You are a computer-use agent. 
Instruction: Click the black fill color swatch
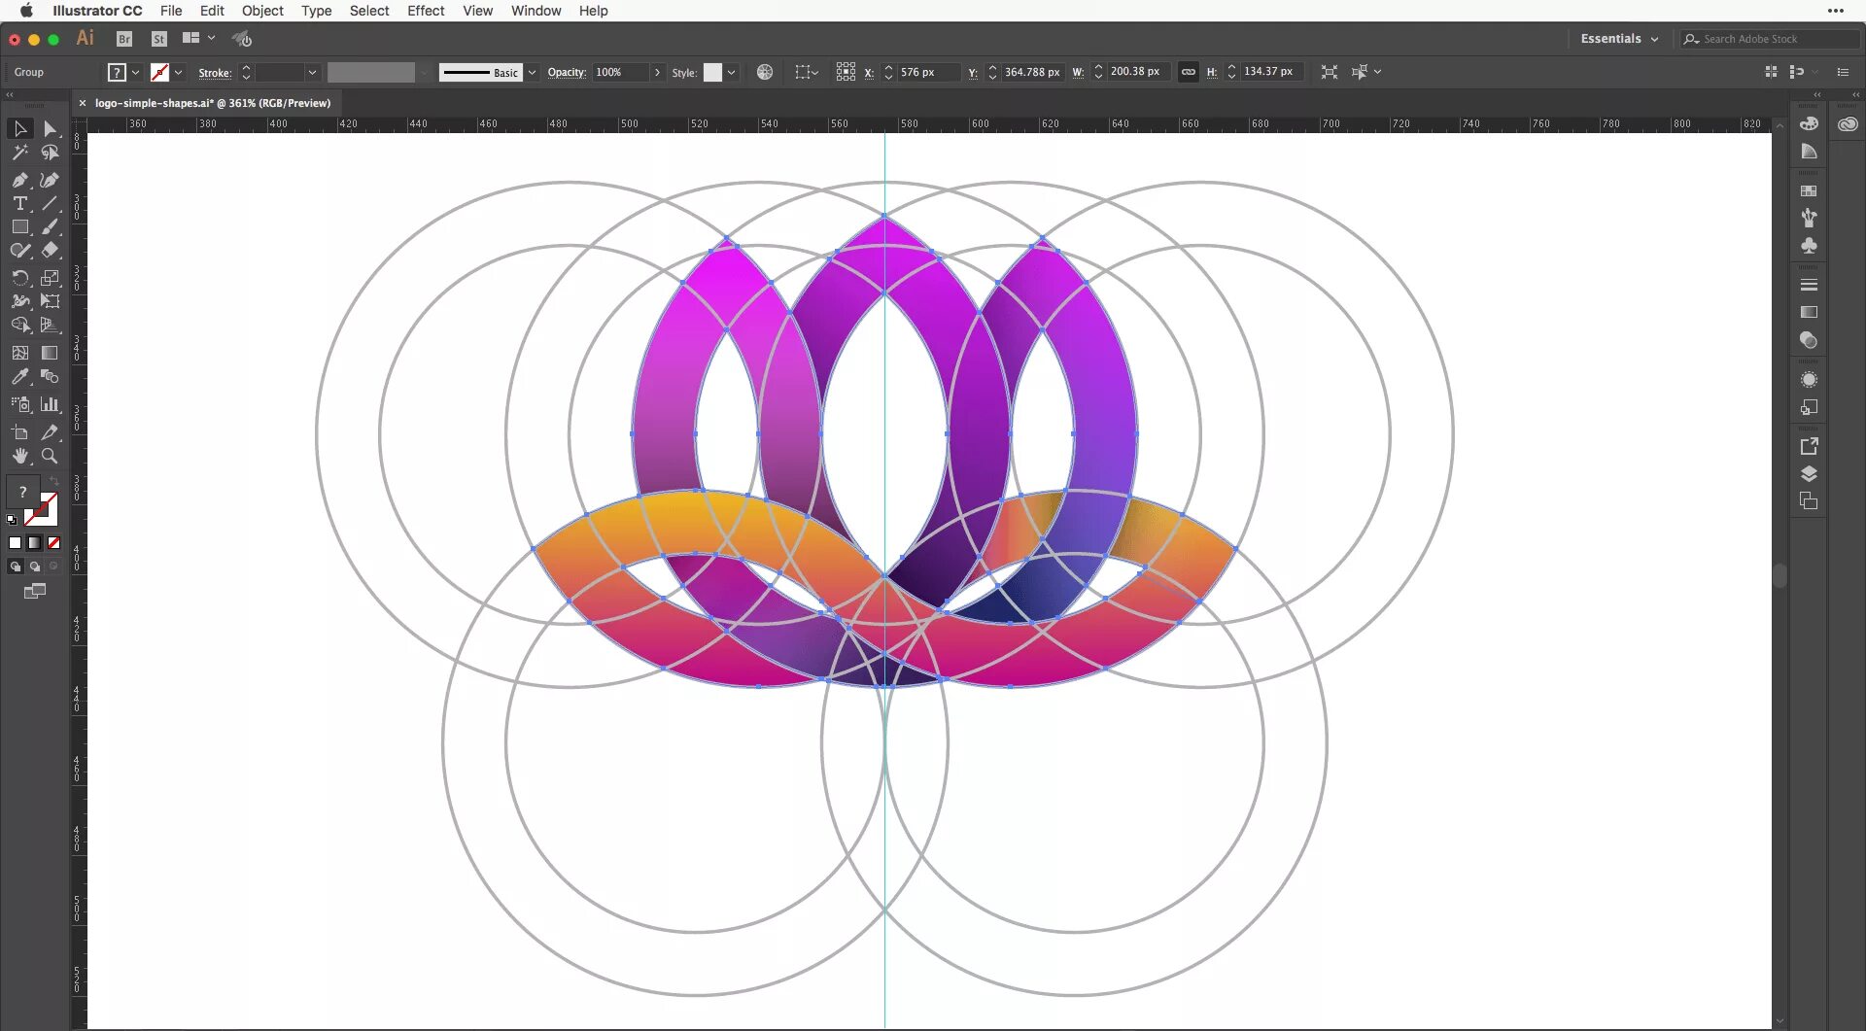pos(15,542)
